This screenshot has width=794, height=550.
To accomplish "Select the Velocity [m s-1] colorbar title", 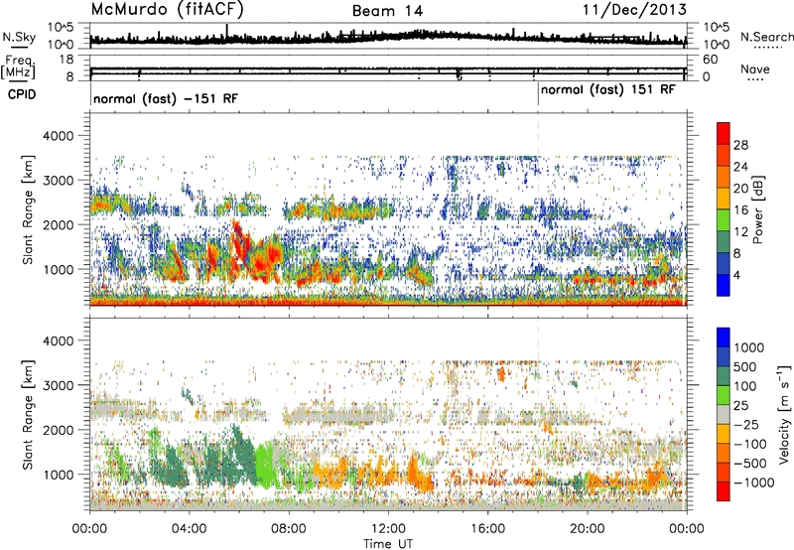I will tap(784, 414).
